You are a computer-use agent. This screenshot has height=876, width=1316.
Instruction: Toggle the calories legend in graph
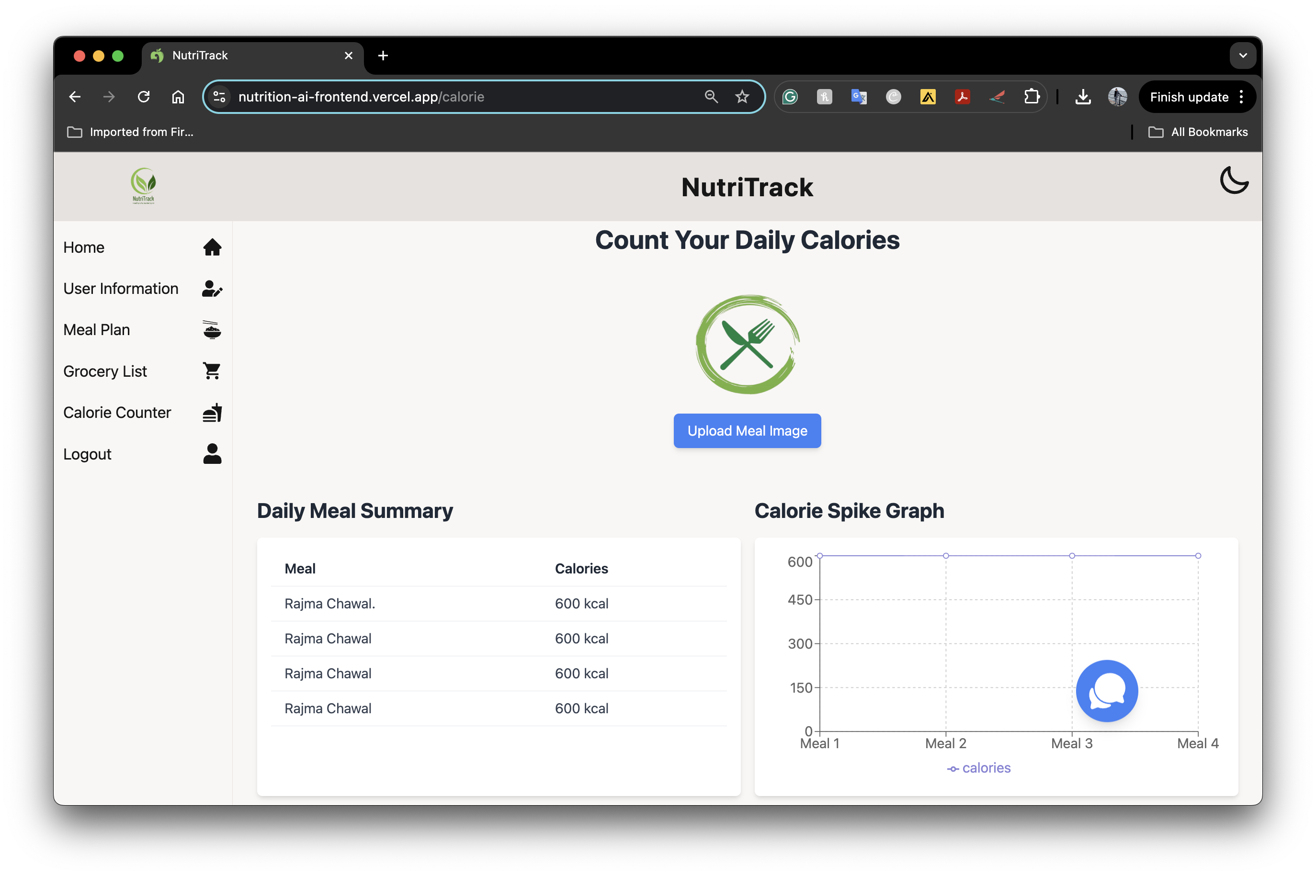(978, 768)
